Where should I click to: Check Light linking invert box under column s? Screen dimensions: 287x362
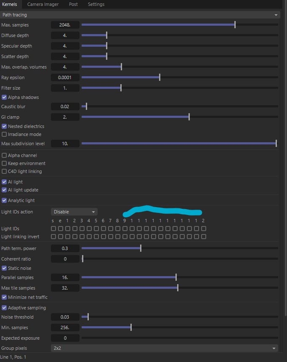(x=53, y=237)
